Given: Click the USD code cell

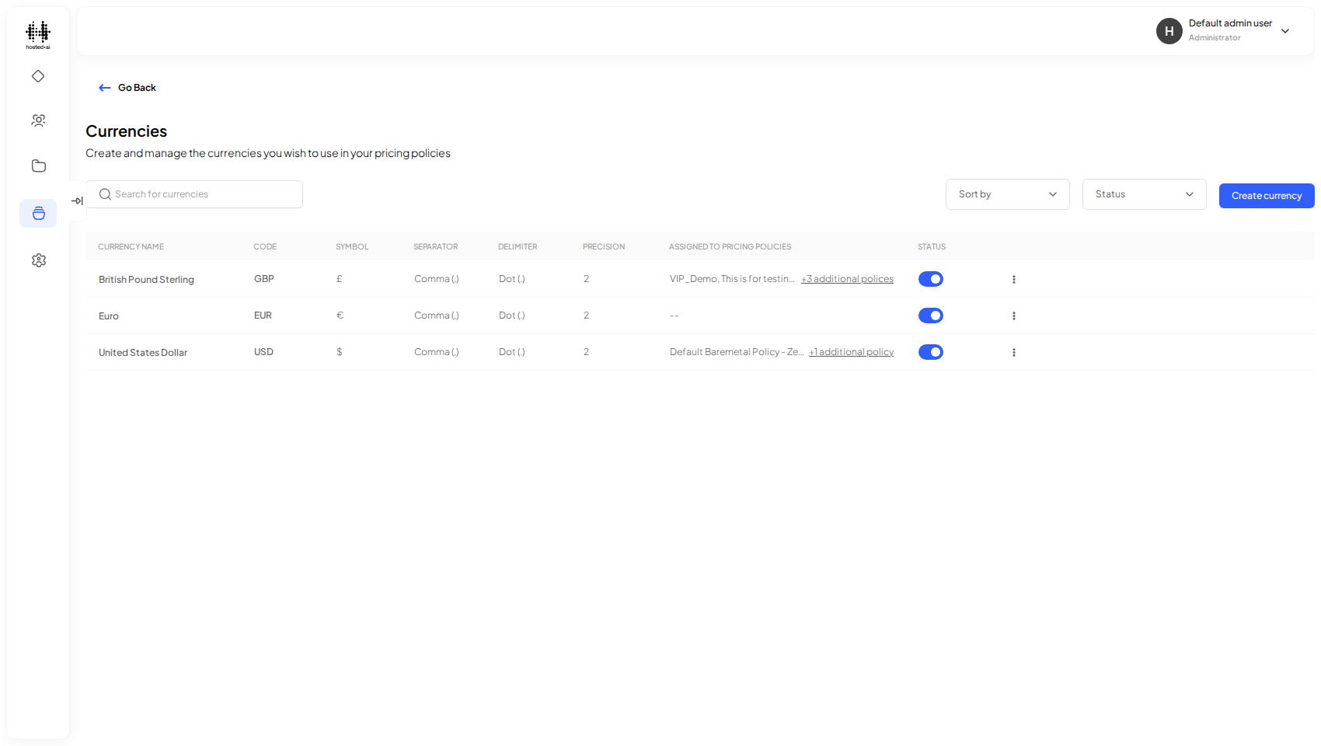Looking at the screenshot, I should click(x=263, y=352).
